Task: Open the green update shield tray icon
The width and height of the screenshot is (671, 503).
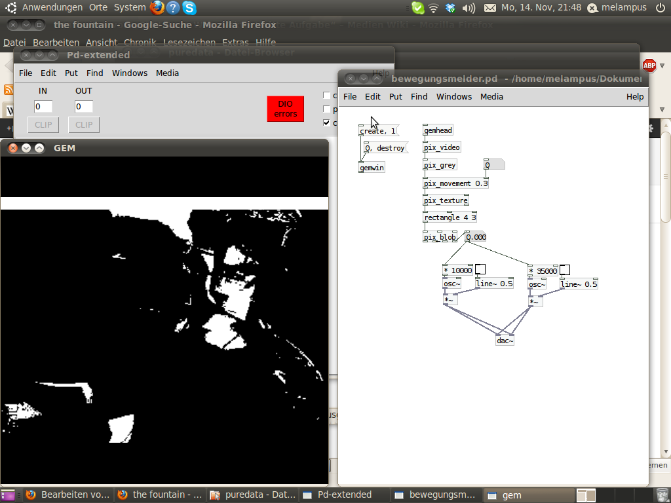Action: 417,8
